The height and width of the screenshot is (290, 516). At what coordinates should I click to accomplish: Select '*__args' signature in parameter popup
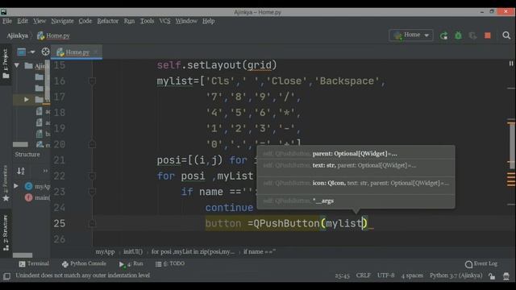356,201
